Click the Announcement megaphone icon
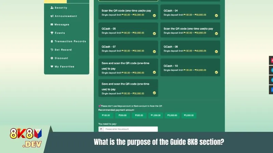Image resolution: width=273 pixels, height=153 pixels. pyautogui.click(x=52, y=16)
